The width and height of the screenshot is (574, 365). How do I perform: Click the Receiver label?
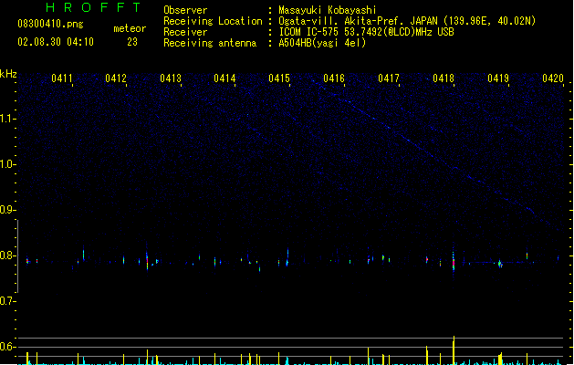click(x=185, y=32)
